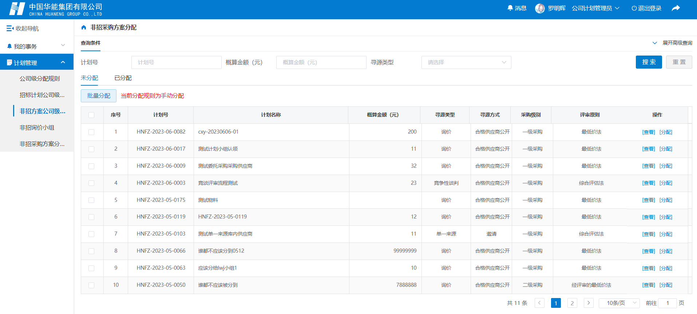Check the row for HNFZ-2023-06-0017
Screen dimensions: 697x314
[x=91, y=149]
